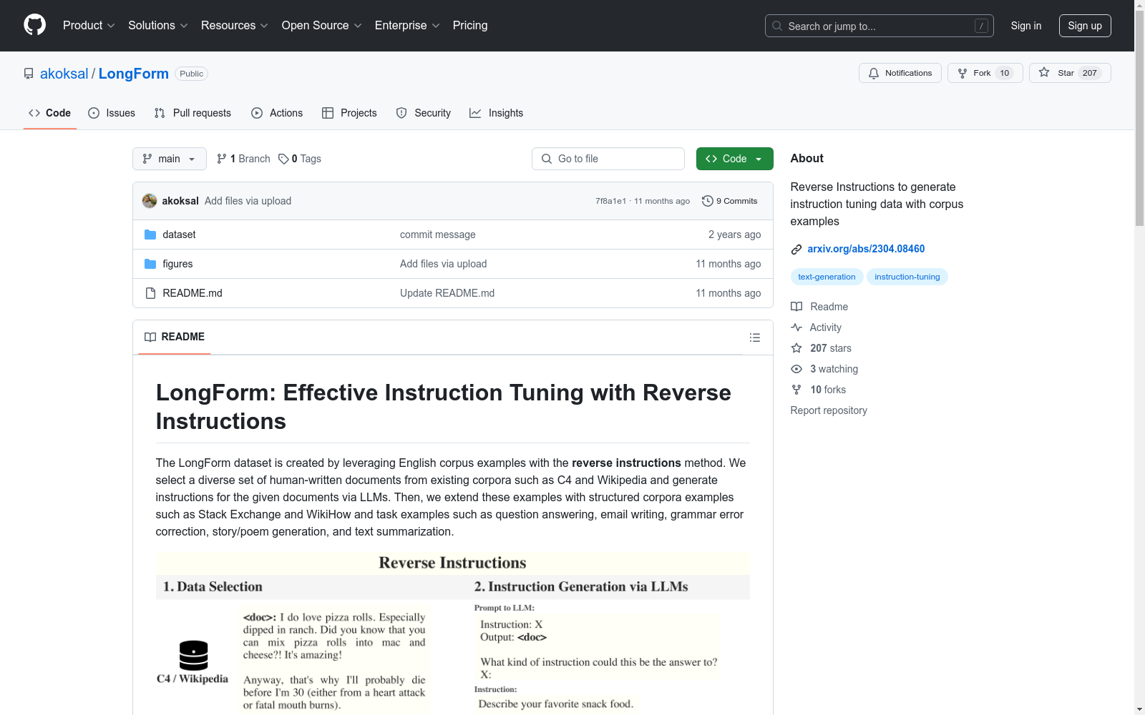Click the Go to file magnifier icon
The image size is (1145, 715).
point(547,159)
